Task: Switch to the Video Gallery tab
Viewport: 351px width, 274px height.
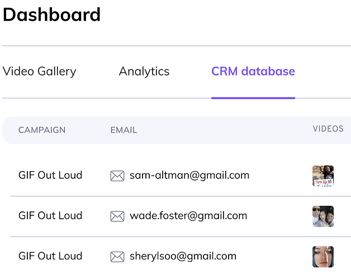Action: 39,72
